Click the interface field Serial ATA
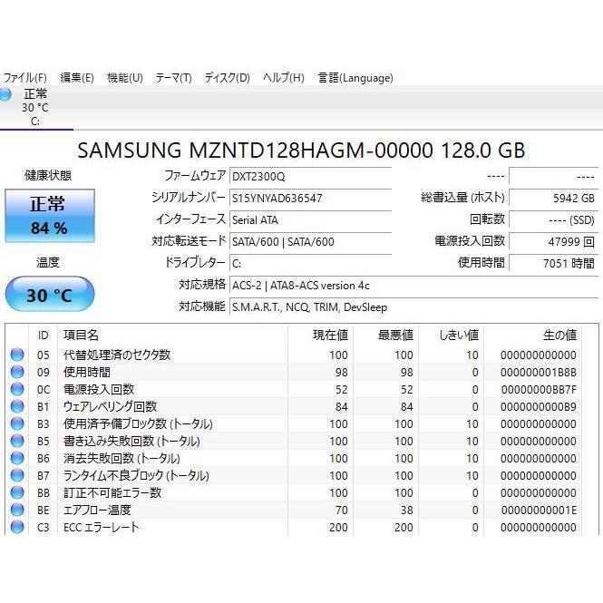603x603 pixels. click(x=310, y=220)
